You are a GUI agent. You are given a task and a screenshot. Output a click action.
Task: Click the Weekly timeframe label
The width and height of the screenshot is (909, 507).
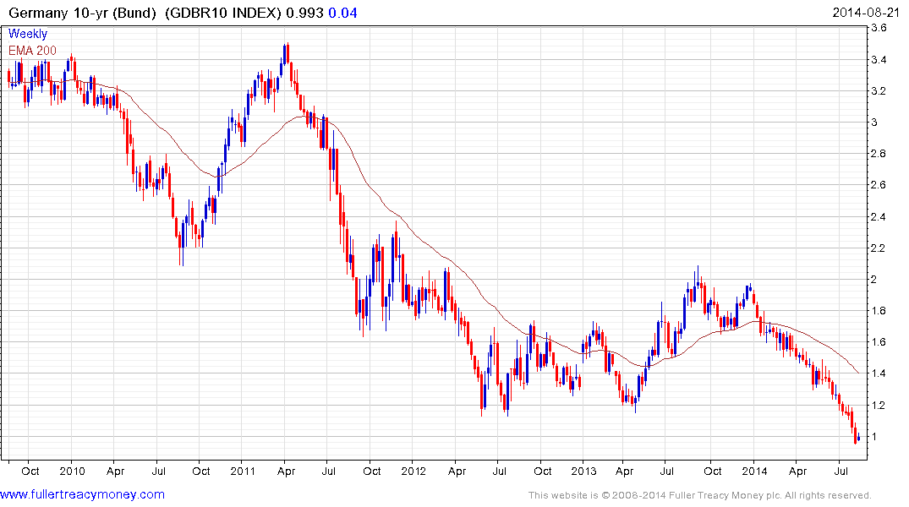27,34
